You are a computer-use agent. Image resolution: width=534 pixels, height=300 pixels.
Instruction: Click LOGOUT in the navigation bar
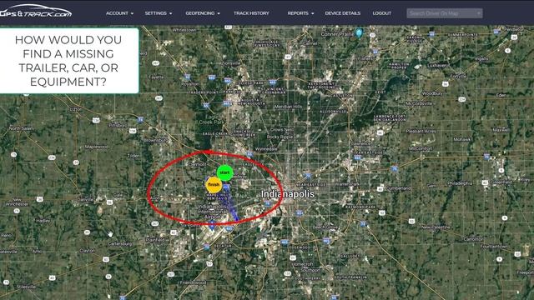coord(382,13)
